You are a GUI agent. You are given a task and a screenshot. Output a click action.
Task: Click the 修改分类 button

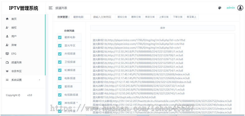(150, 17)
